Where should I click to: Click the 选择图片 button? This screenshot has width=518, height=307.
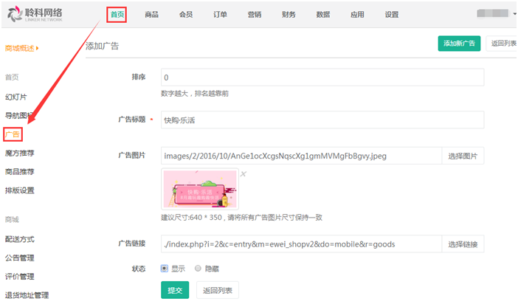point(463,156)
